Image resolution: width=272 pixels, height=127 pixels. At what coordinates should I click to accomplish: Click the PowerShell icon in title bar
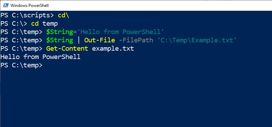point(6,6)
